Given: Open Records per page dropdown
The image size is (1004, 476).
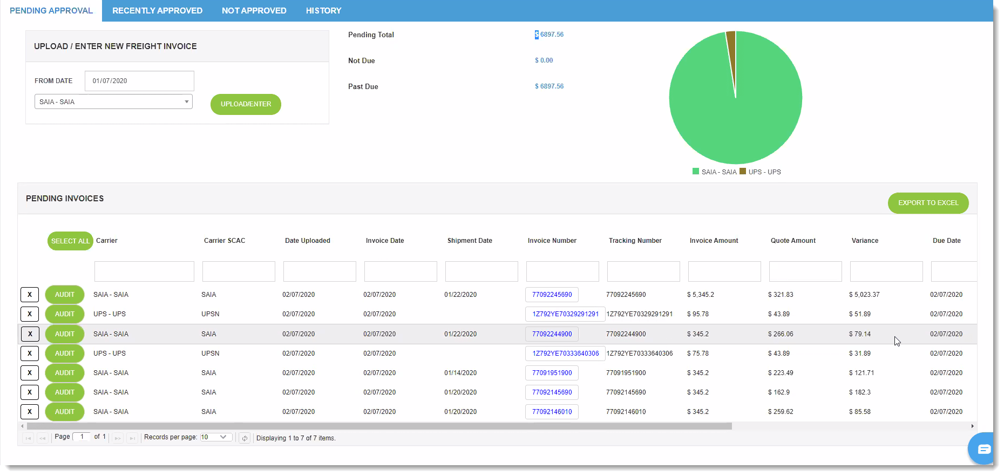Looking at the screenshot, I should click(x=216, y=437).
